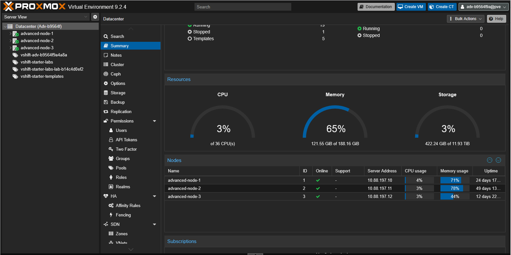511x255 pixels.
Task: Click the Two Factor key icon
Action: point(111,149)
